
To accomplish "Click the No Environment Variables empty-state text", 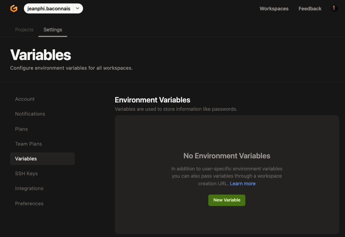I will click(x=227, y=156).
